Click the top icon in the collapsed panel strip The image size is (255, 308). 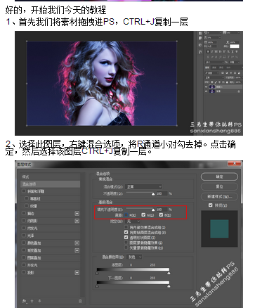200,33
